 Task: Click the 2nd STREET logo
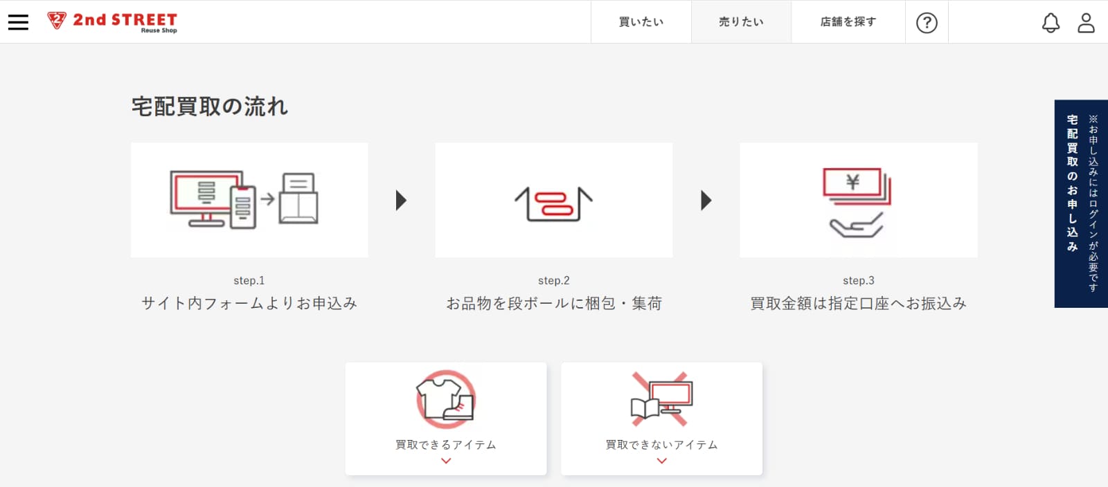pyautogui.click(x=112, y=21)
